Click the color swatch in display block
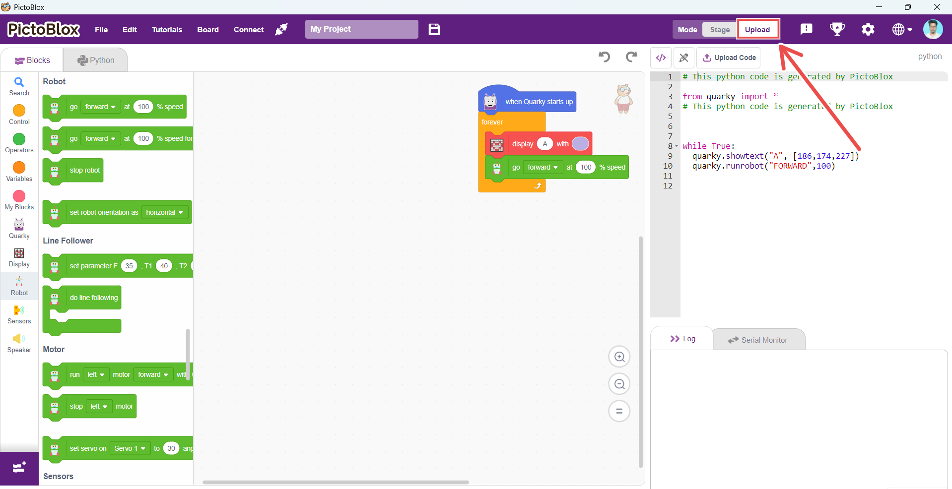The width and height of the screenshot is (952, 489). 580,144
